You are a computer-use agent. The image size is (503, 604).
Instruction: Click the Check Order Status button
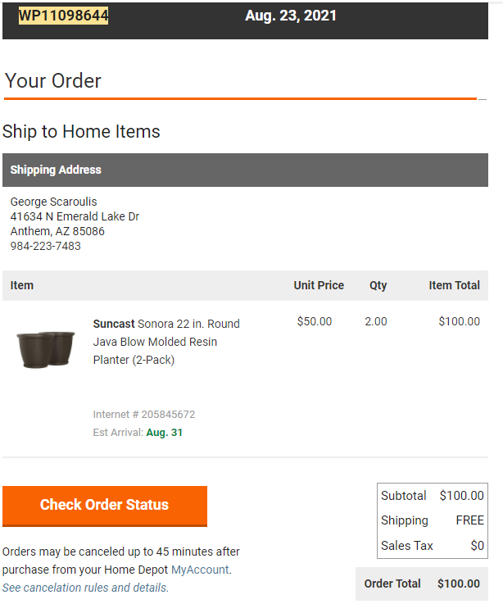pos(105,506)
